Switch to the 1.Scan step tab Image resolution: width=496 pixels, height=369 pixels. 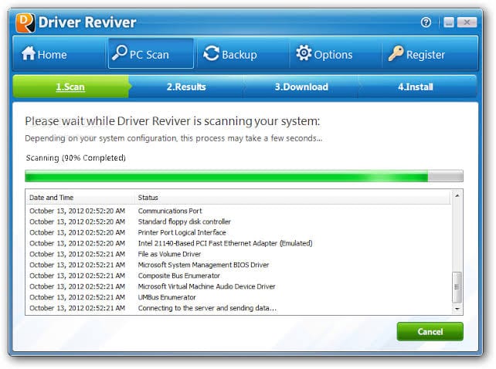70,87
